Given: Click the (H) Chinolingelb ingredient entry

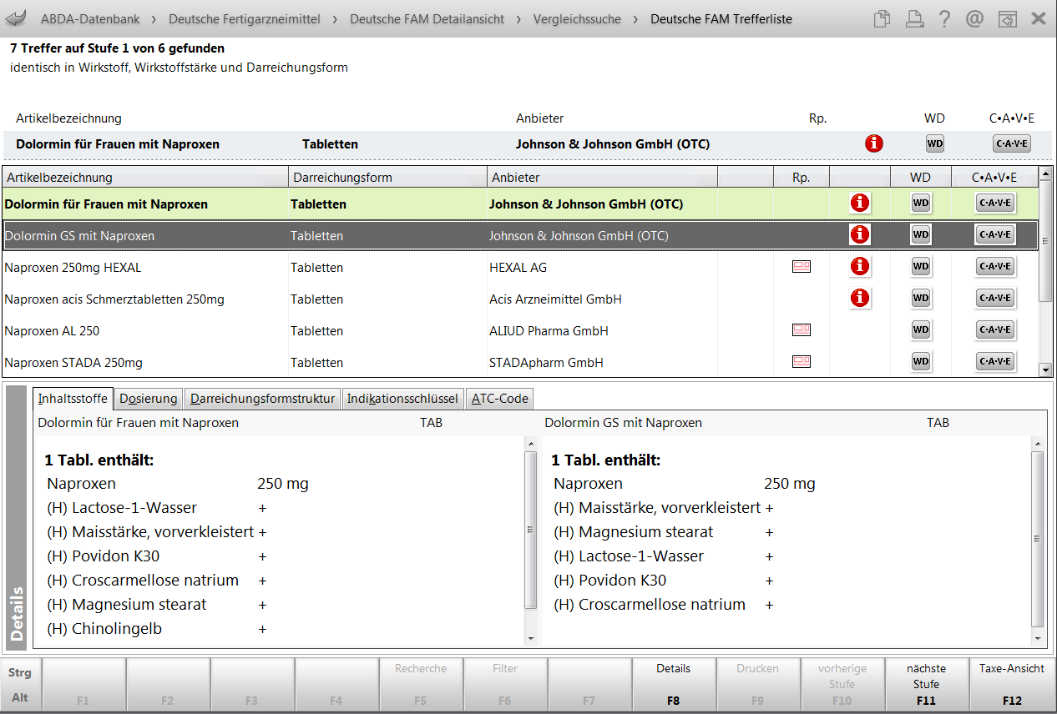Looking at the screenshot, I should pos(104,629).
